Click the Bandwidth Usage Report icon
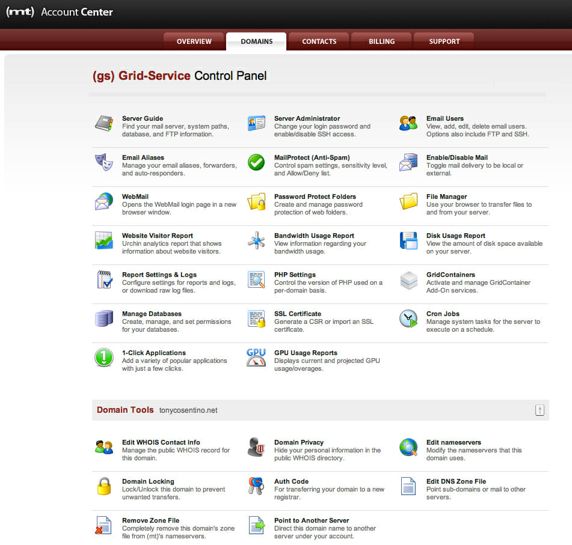Viewport: 572px width, 545px height. [x=256, y=240]
